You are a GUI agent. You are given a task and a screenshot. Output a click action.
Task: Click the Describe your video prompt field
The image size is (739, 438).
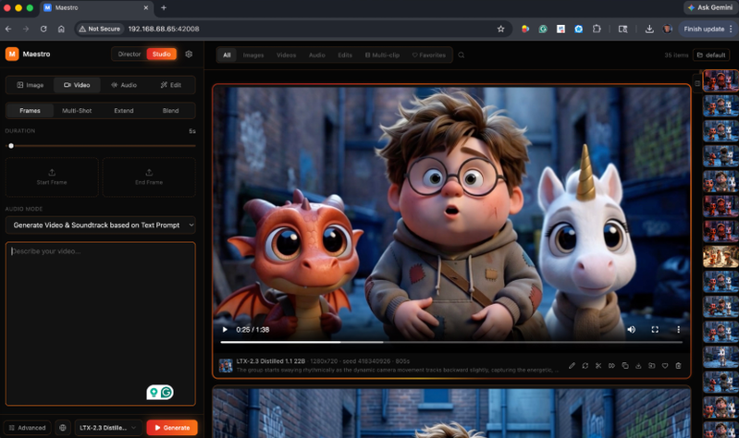pos(101,323)
